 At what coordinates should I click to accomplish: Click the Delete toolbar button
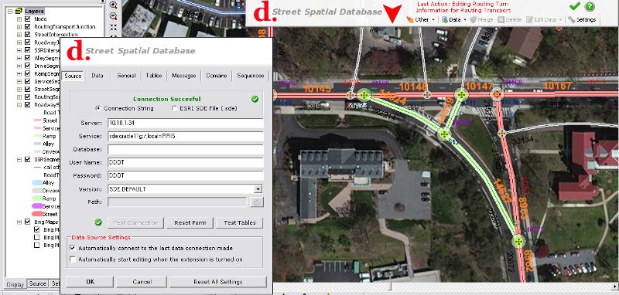point(510,19)
